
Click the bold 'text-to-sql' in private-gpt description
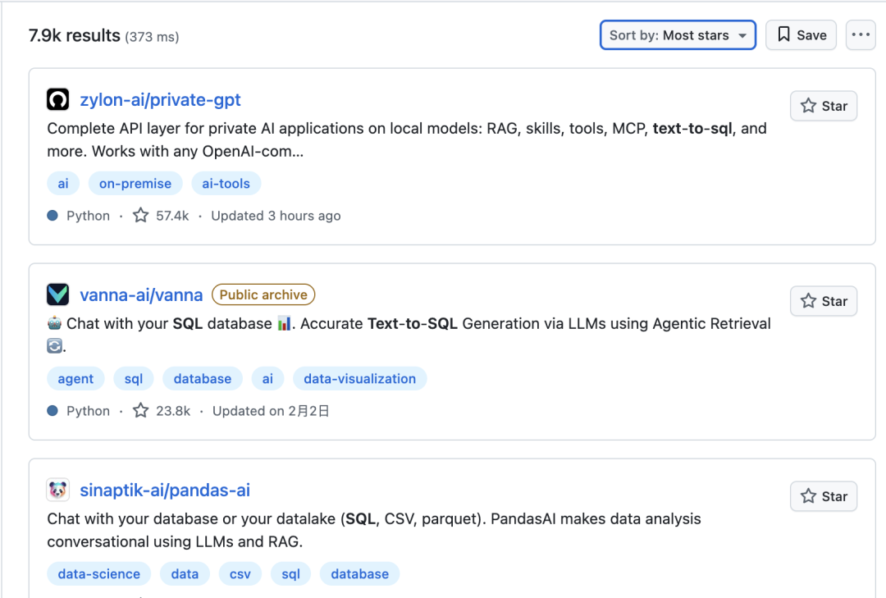pyautogui.click(x=692, y=128)
